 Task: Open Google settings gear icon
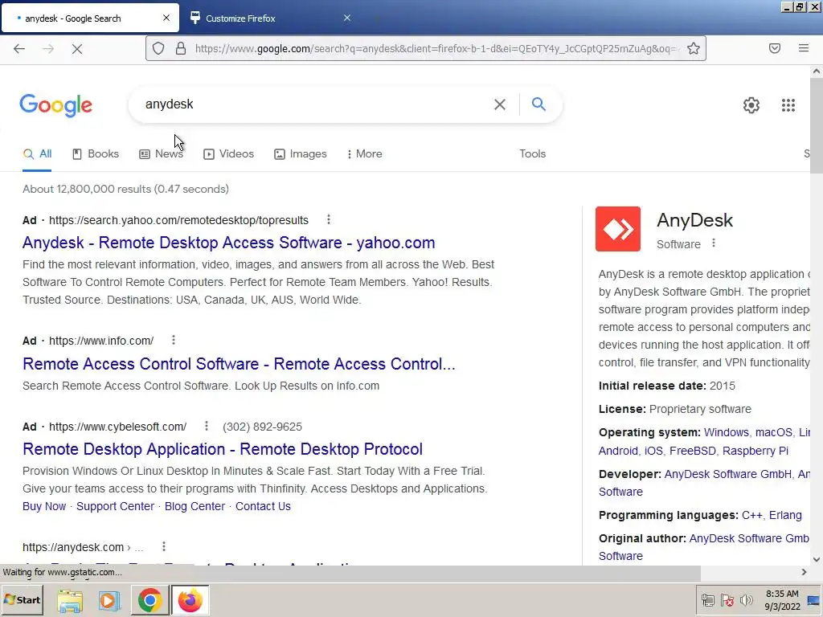pos(751,105)
